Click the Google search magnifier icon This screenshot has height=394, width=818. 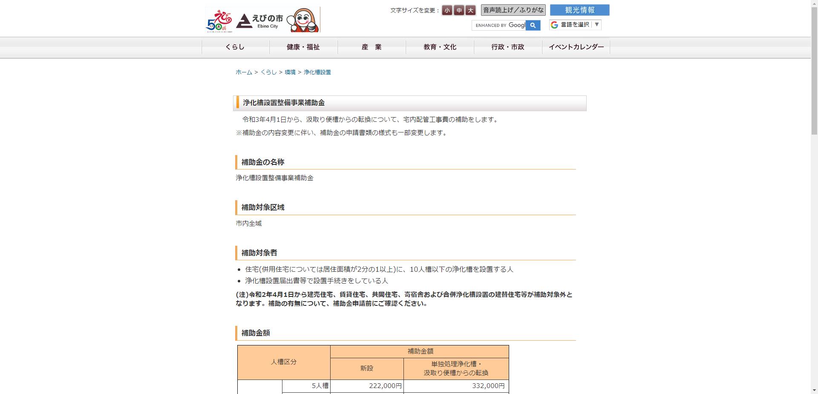[x=533, y=26]
